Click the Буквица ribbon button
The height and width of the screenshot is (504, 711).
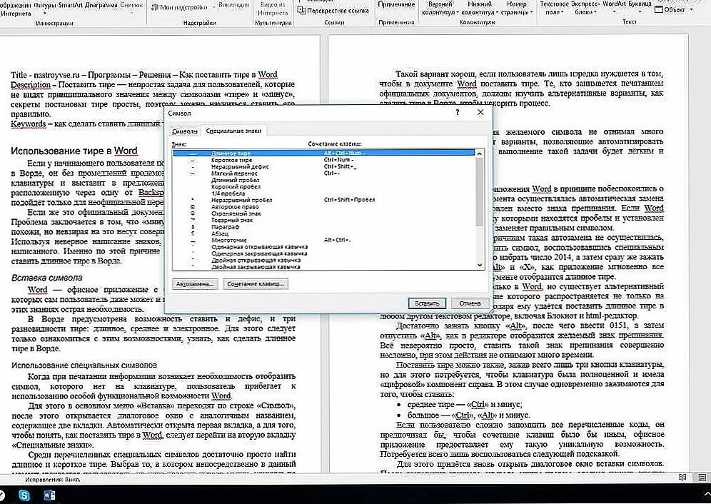click(x=640, y=4)
